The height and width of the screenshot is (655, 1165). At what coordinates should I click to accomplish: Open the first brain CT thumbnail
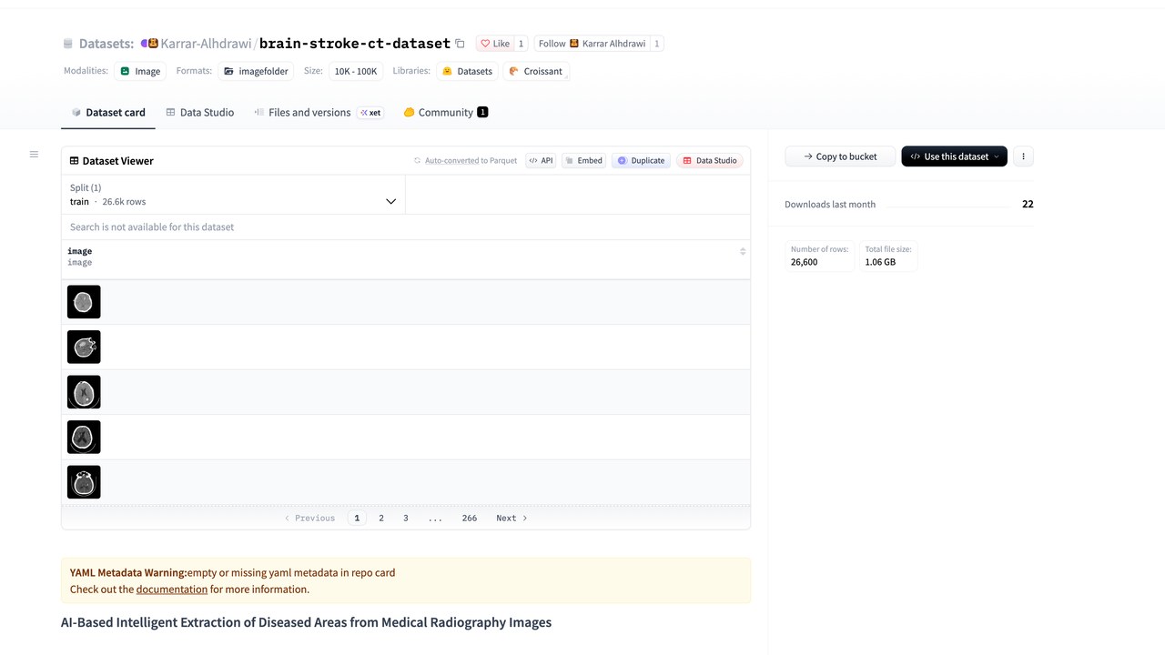(84, 302)
